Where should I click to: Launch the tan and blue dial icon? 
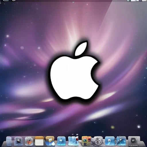(50, 141)
